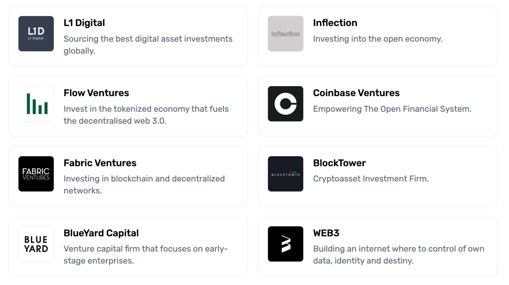Screen dimensions: 509x285
Task: Open the L1 Digital title link
Action: [x=84, y=23]
